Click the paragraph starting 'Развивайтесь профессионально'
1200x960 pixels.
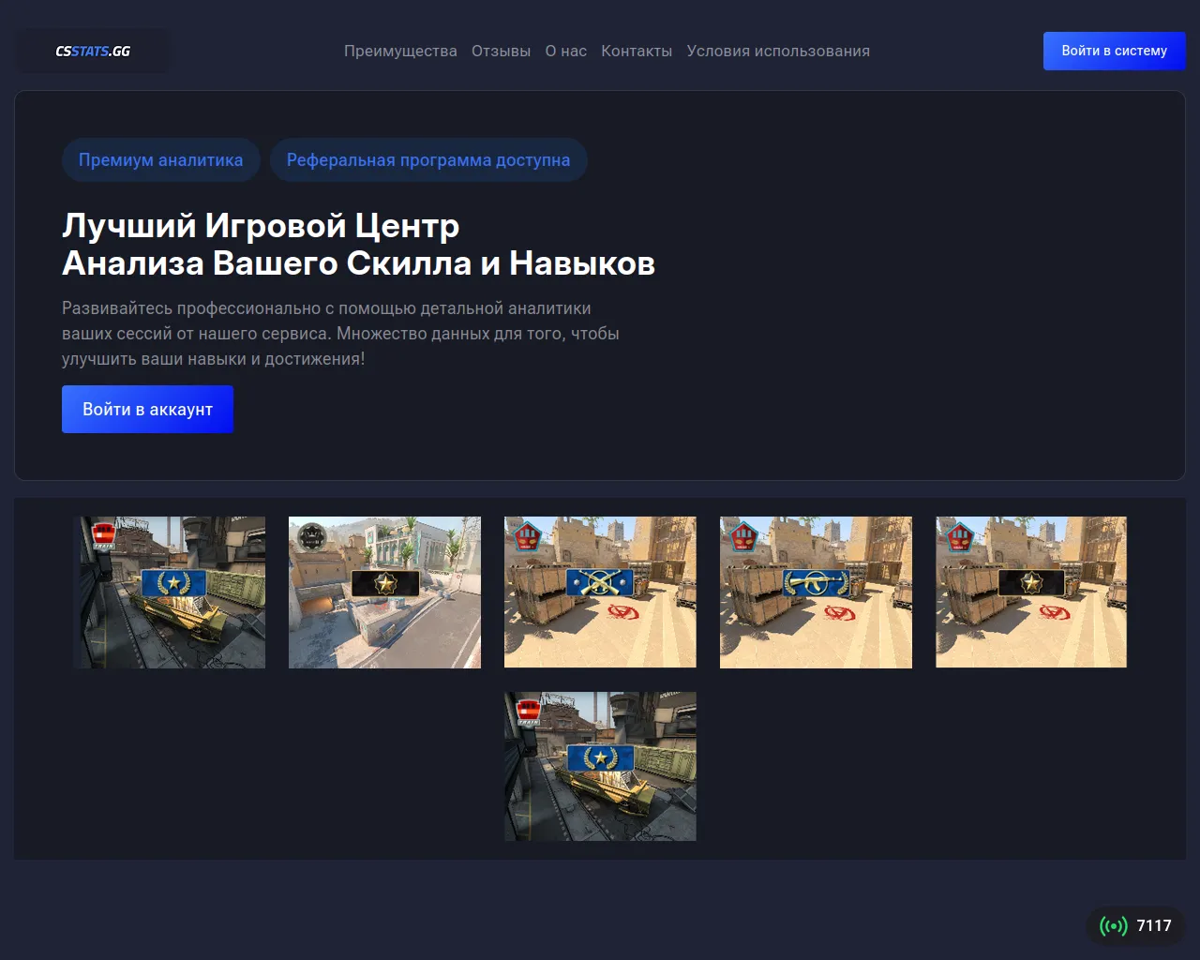340,334
